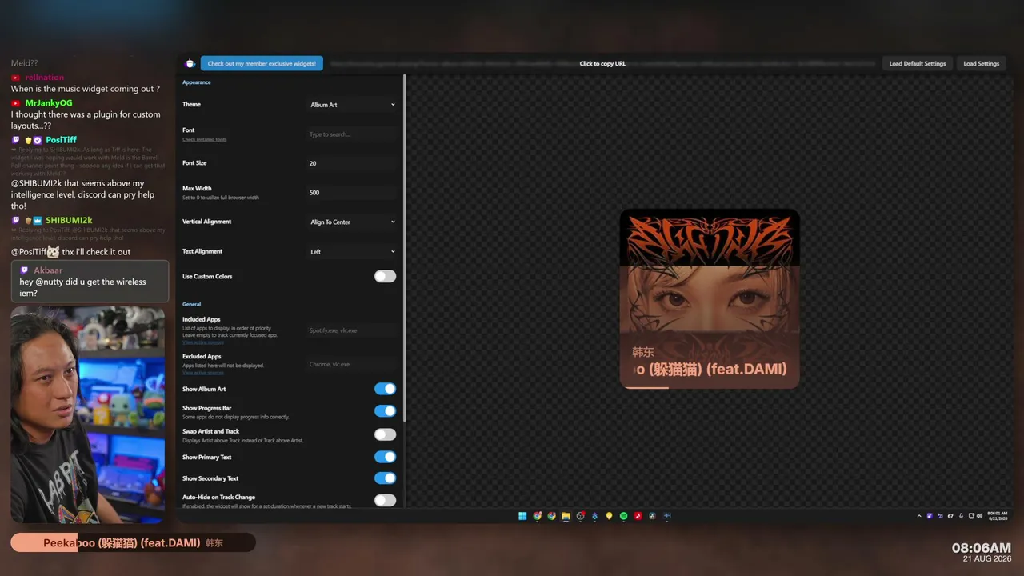
Task: Click the Load Settings button
Action: point(981,63)
